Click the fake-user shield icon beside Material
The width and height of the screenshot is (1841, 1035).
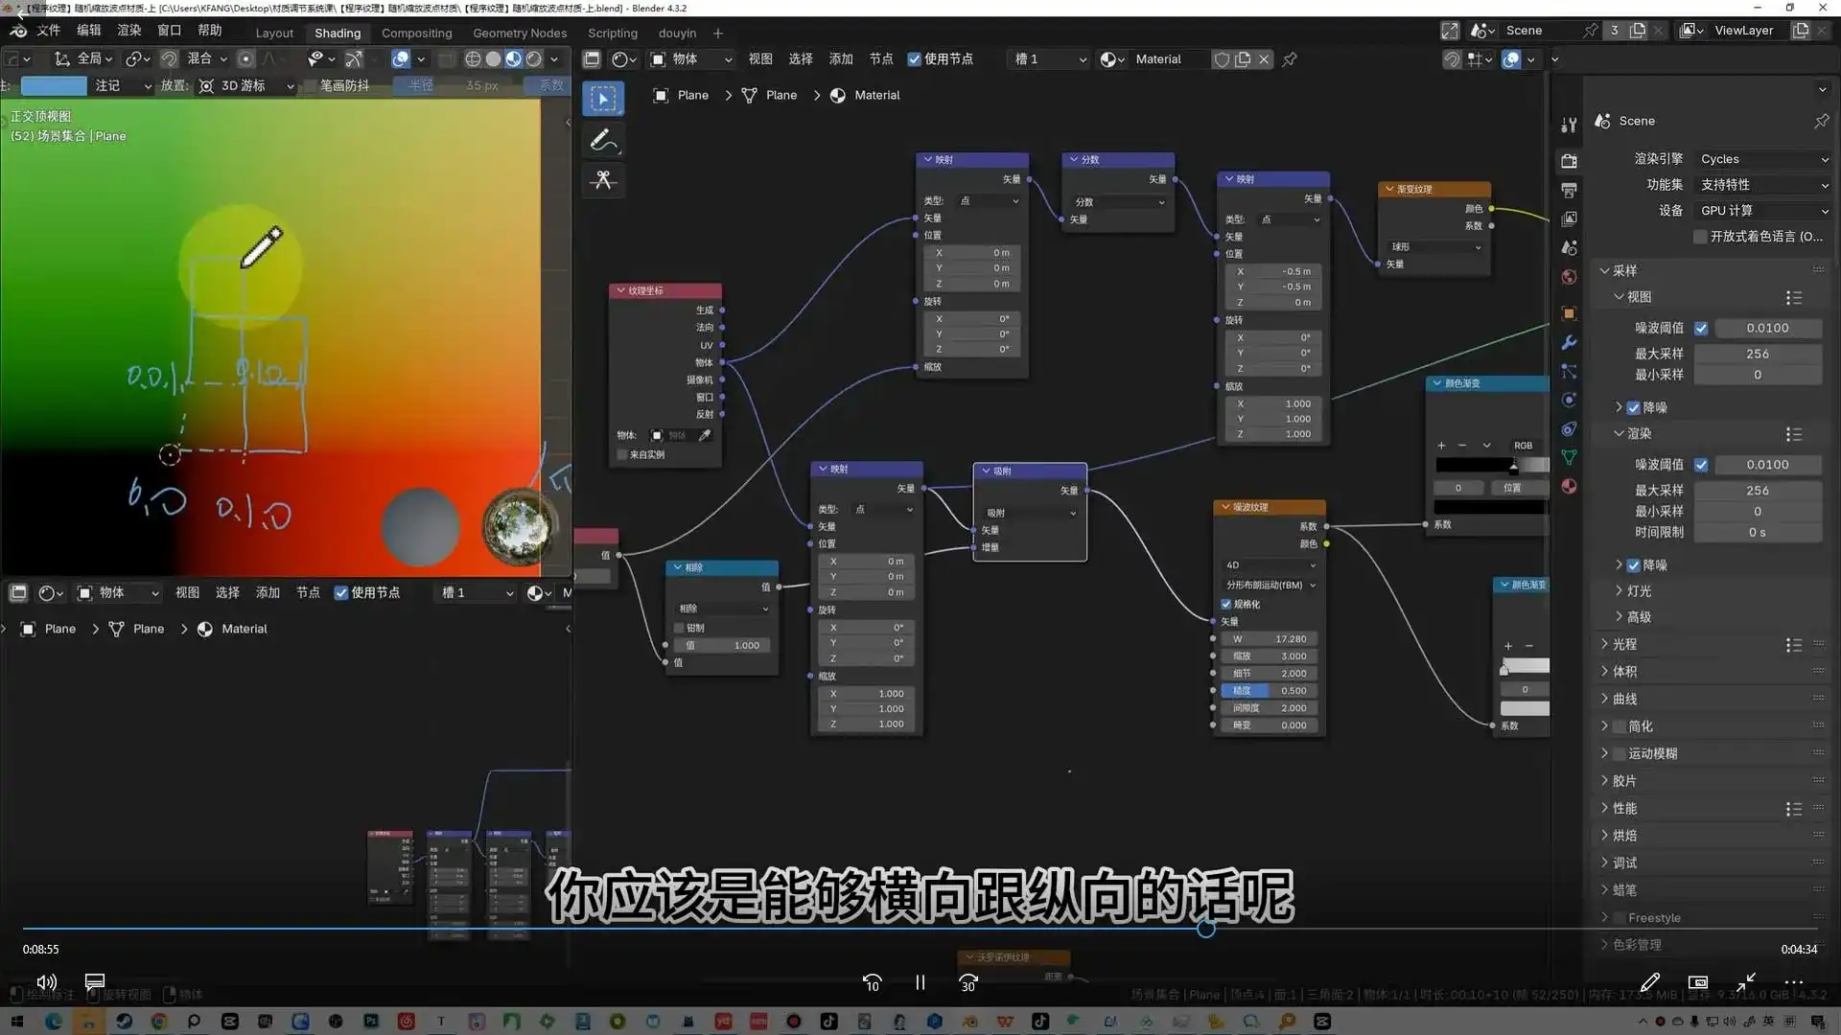[x=1222, y=59]
